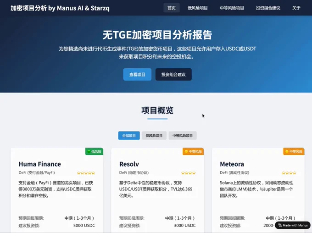Select the 全部项目 filter tab
The height and width of the screenshot is (233, 312).
129,135
